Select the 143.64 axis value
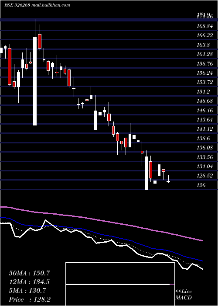This screenshot has width=218, height=306. 204,120
